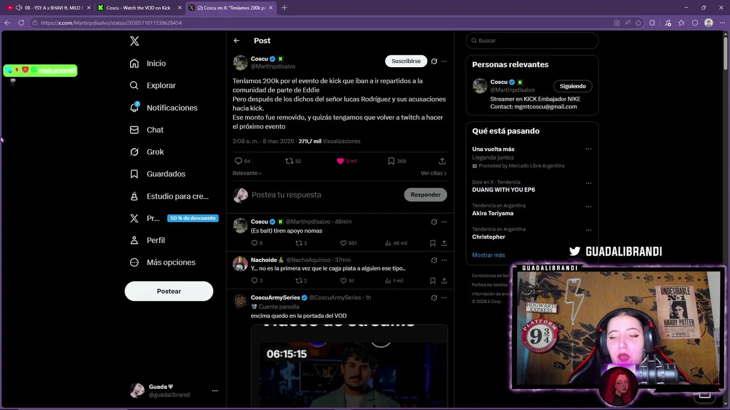Click the Buscar search field
This screenshot has width=730, height=410.
532,40
